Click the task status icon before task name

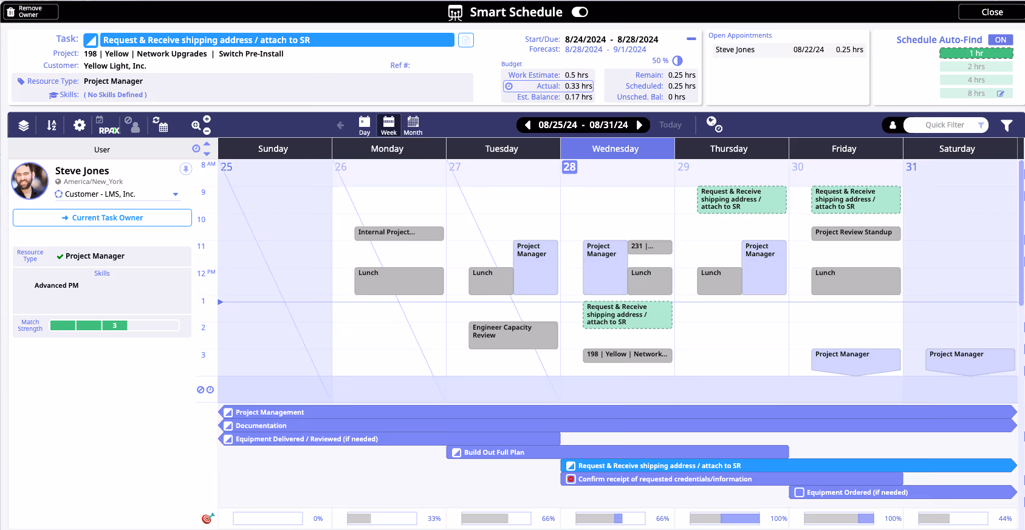point(91,40)
